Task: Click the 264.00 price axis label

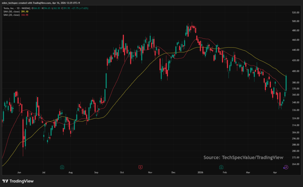Action: tap(296, 164)
